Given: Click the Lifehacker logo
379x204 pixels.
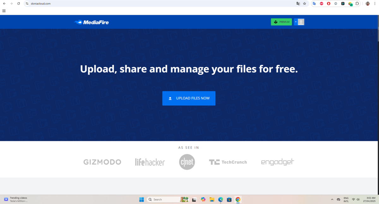Looking at the screenshot, I should pyautogui.click(x=150, y=162).
